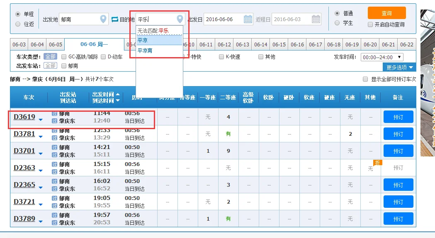The height and width of the screenshot is (238, 435).
Task: Open the train advertisement image on right
Action: pyautogui.click(x=428, y=83)
